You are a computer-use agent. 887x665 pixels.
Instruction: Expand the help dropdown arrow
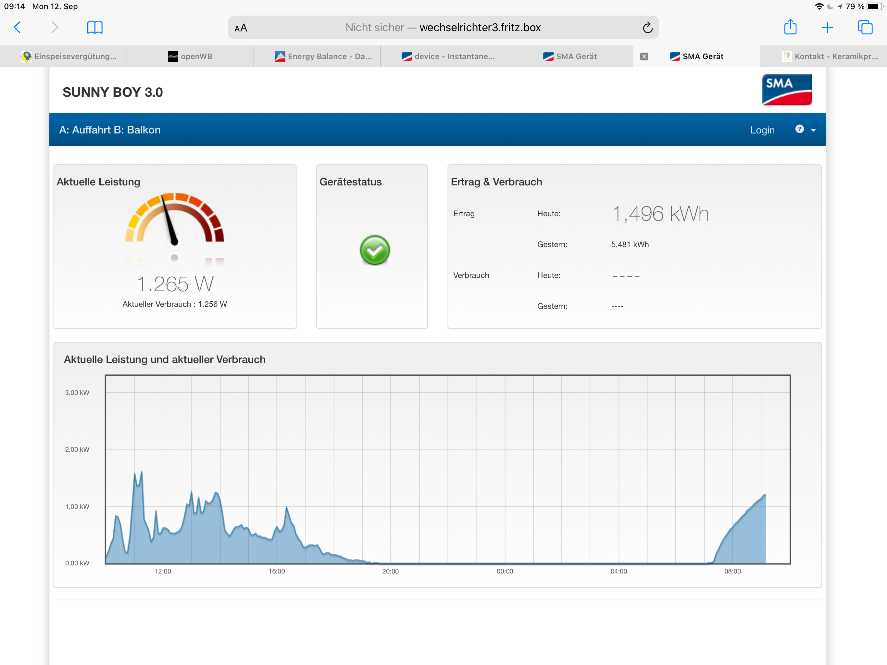813,130
